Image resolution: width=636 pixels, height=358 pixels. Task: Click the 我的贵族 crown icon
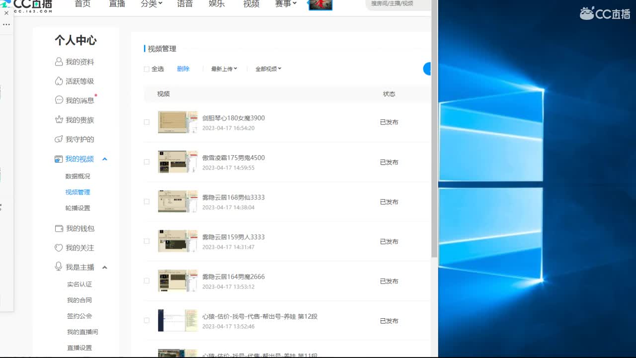(x=59, y=120)
